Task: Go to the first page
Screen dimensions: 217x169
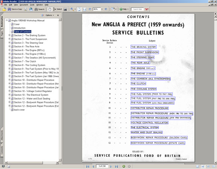Action: [x=88, y=166]
